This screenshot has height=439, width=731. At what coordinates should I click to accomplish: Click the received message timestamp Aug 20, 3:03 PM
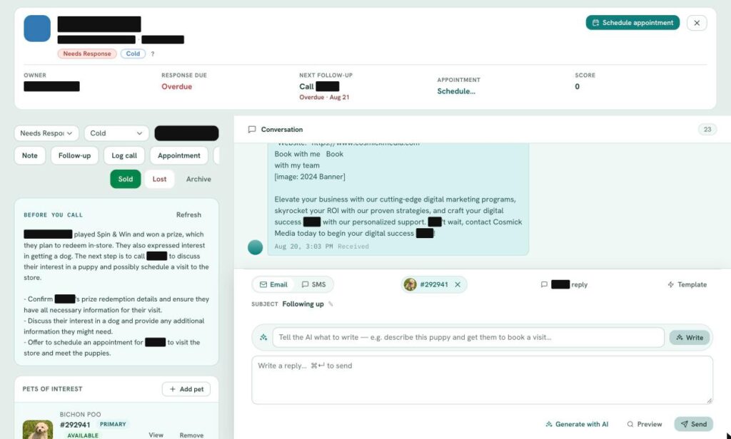[303, 247]
